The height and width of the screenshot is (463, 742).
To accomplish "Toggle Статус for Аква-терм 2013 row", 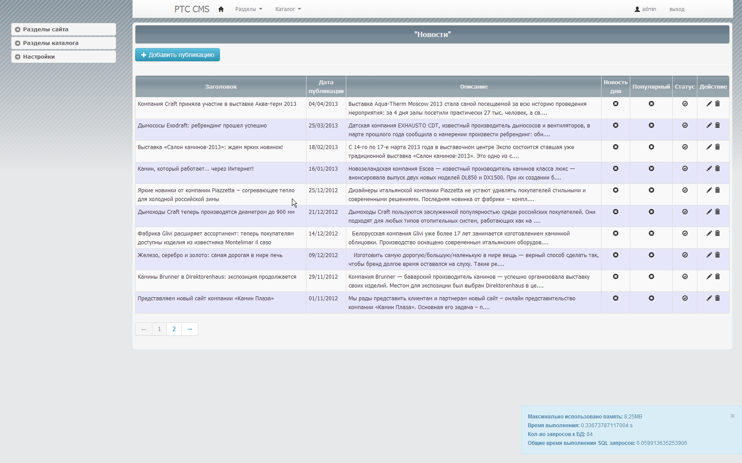I will point(685,104).
